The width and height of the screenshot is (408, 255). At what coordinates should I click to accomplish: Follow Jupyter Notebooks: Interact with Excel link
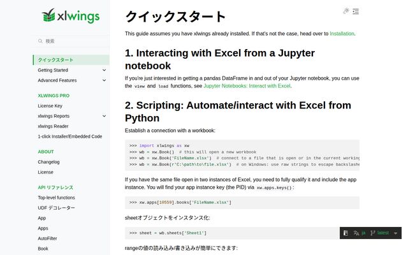[x=247, y=86]
